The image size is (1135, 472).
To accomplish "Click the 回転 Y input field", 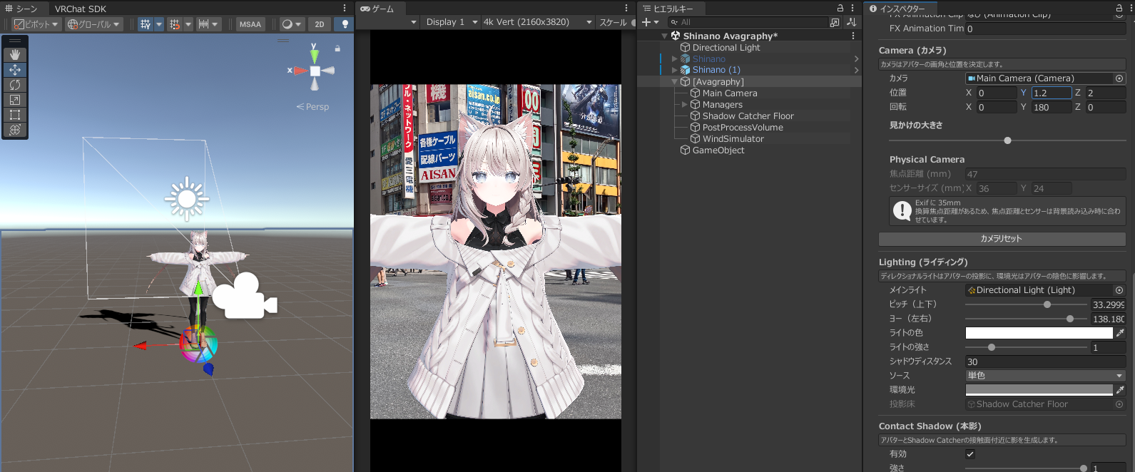I will (1052, 107).
